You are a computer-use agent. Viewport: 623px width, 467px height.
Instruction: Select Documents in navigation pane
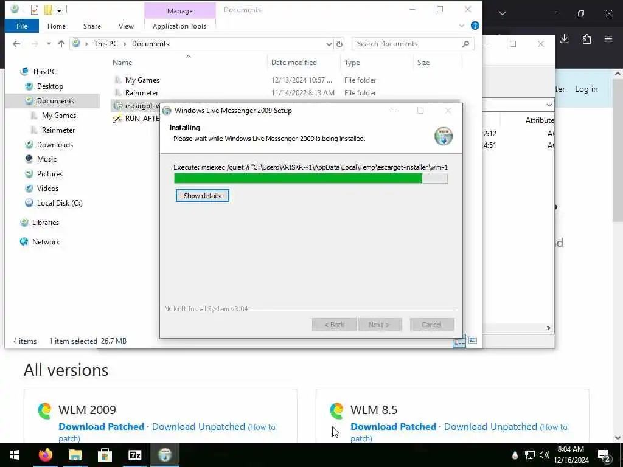pyautogui.click(x=55, y=101)
